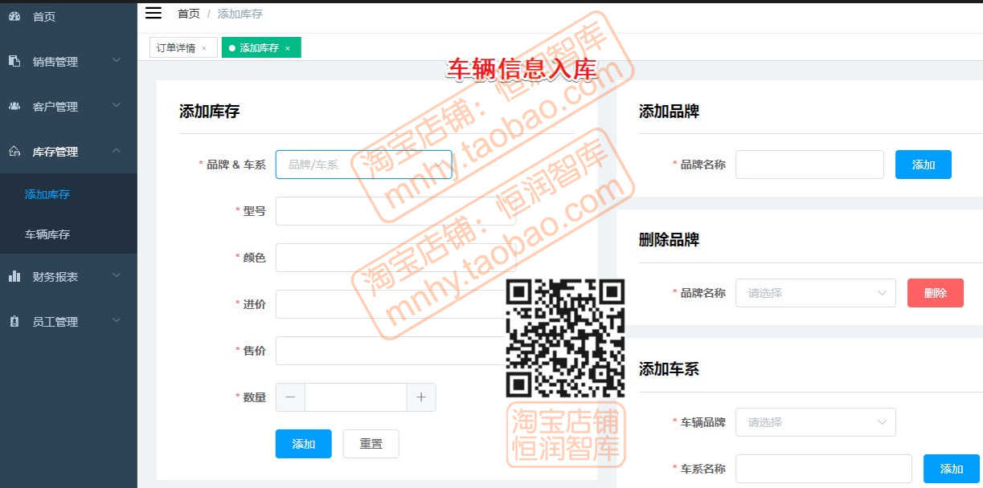Click the dashboard icon beside 首页
Viewport: 983px width, 488px height.
point(14,16)
